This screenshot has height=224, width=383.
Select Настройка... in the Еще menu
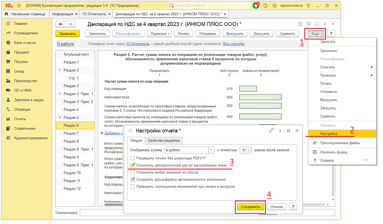[x=329, y=134]
